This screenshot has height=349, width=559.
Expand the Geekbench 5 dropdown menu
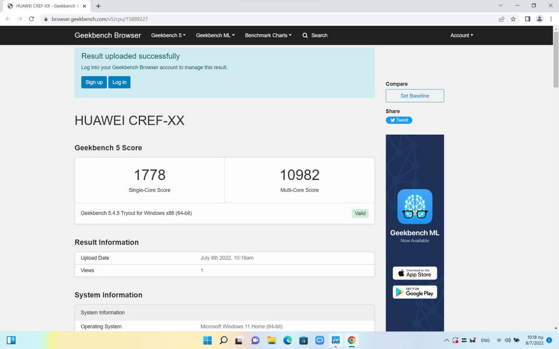pos(168,35)
